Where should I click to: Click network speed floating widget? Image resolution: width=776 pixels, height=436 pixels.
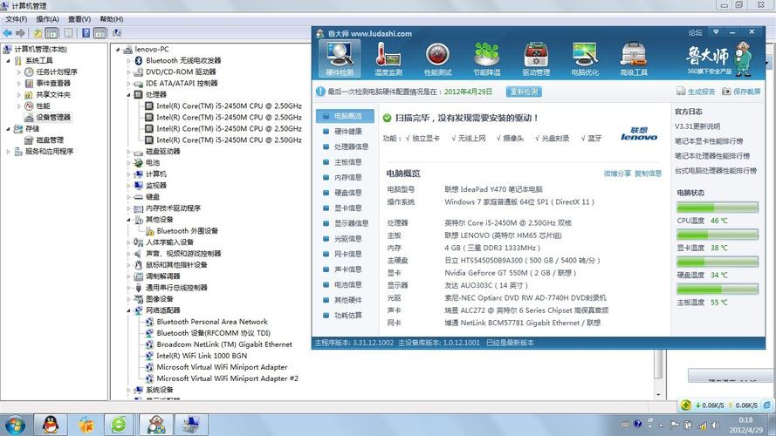tap(724, 405)
